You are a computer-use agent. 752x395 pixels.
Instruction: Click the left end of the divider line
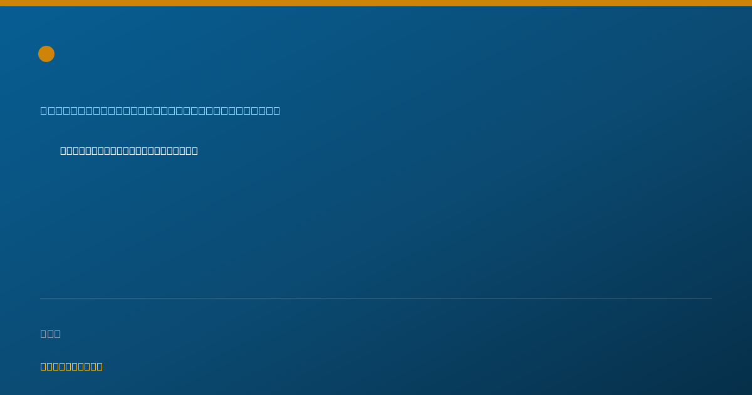pyautogui.click(x=41, y=298)
